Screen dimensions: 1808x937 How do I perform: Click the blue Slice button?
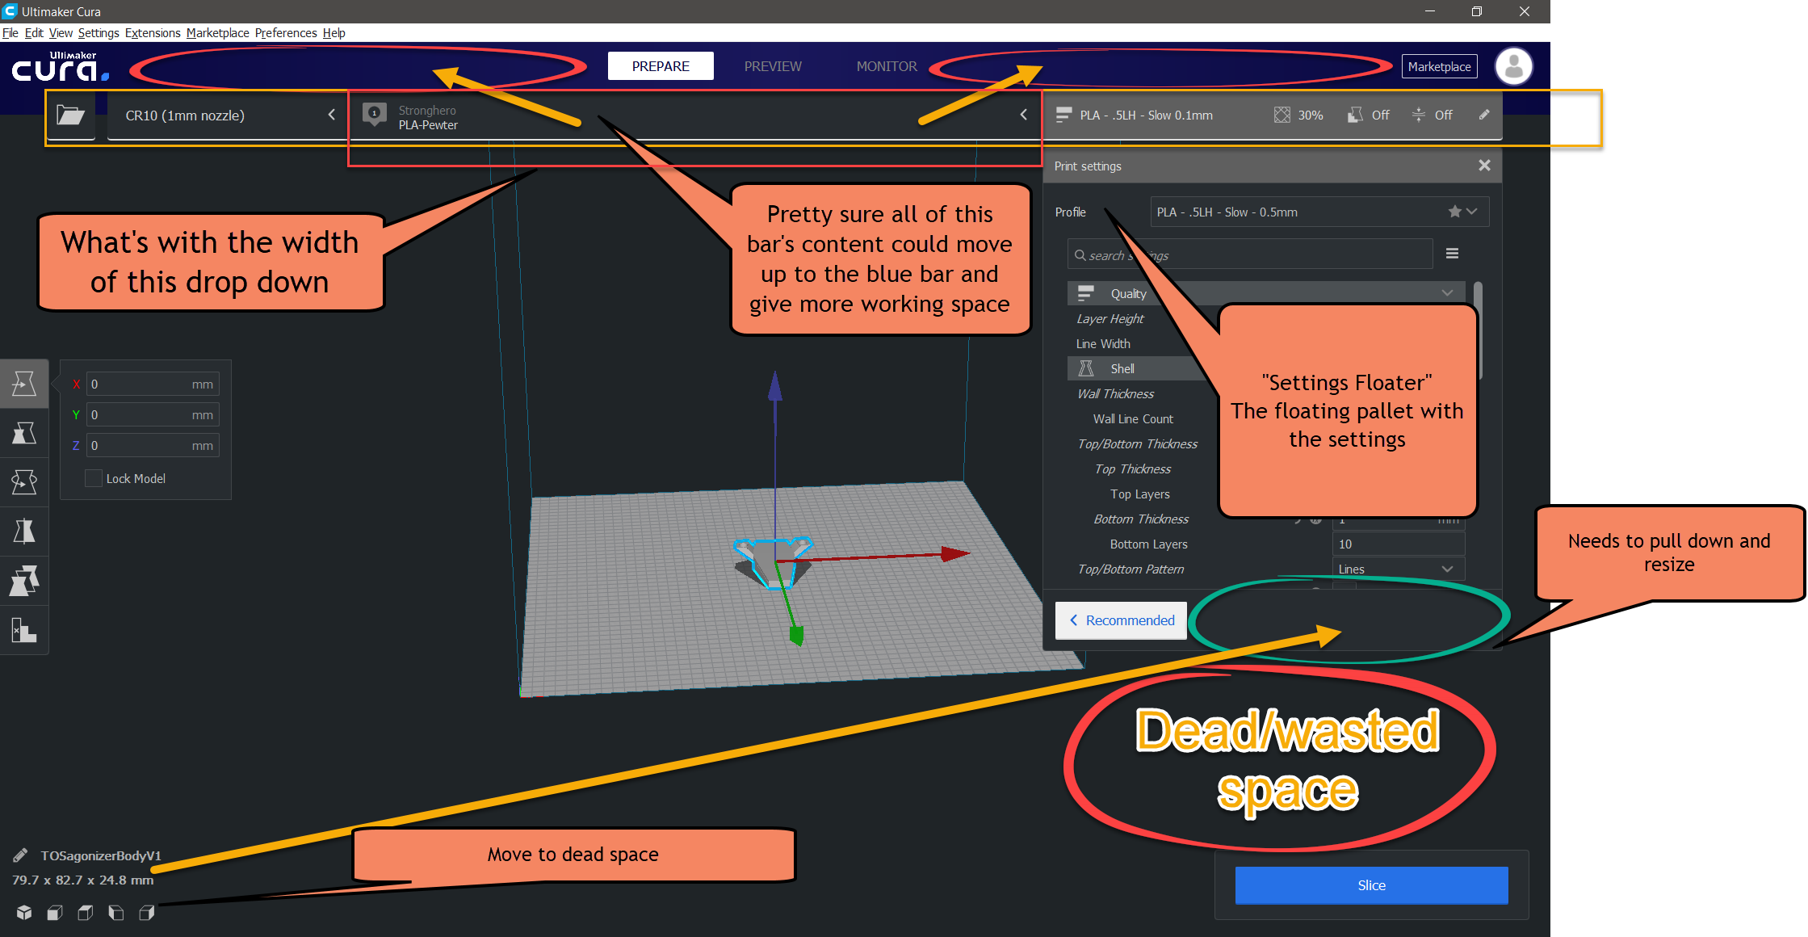[x=1371, y=885]
